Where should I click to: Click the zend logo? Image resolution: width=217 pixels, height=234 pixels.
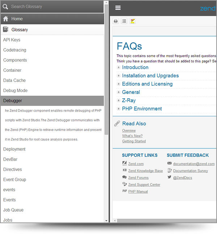(x=208, y=8)
